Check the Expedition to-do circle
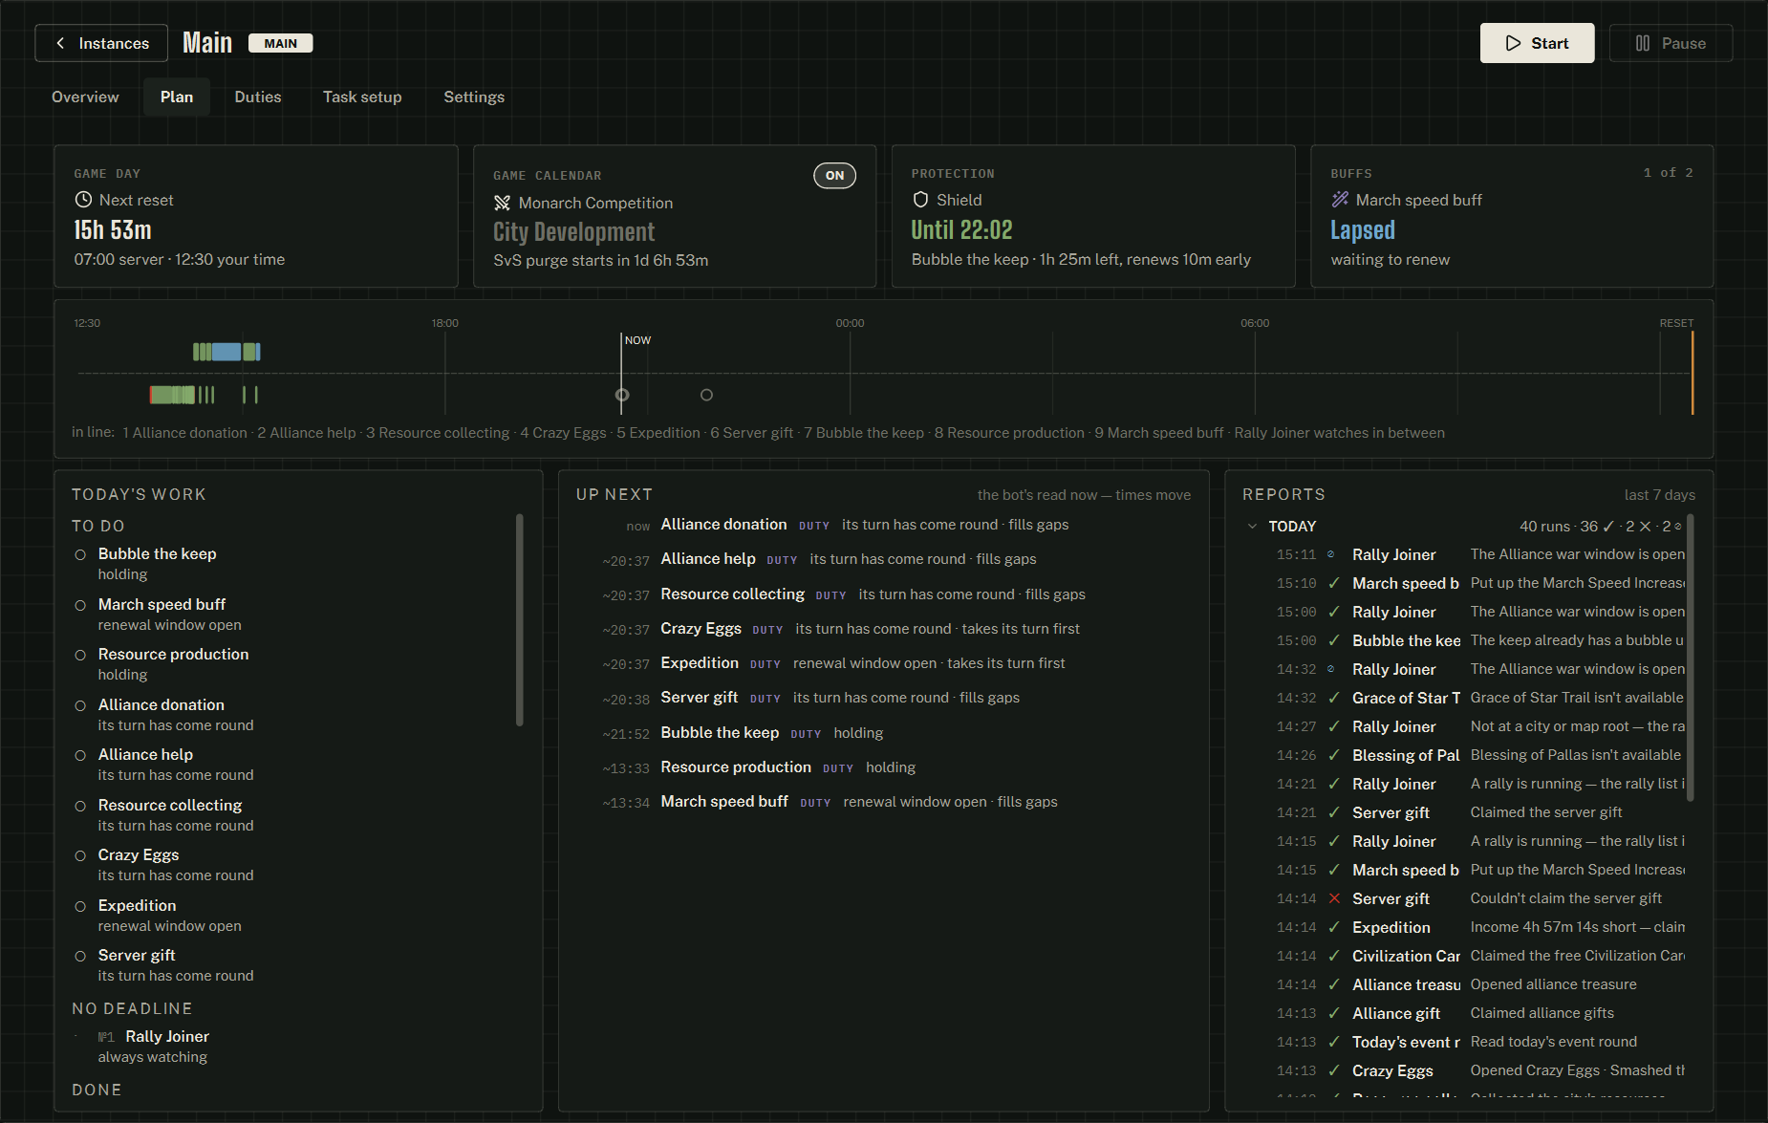Viewport: 1768px width, 1123px height. click(x=80, y=906)
